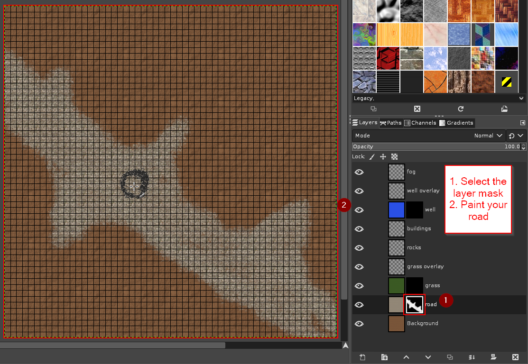Create a new layer group
Viewport: 528px width, 364px height.
click(x=384, y=357)
